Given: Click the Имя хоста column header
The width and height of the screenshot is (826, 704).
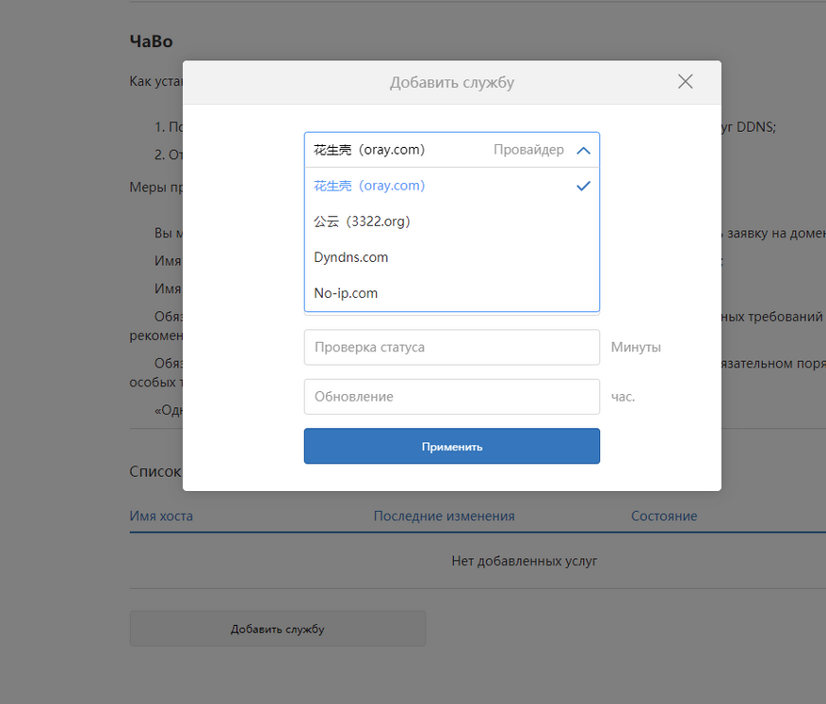Looking at the screenshot, I should point(161,516).
